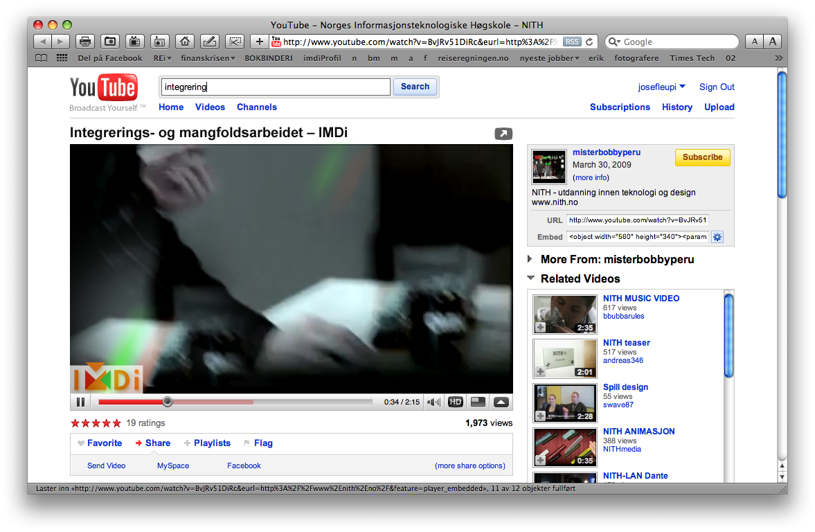Viewport: 815px width, 532px height.
Task: Click the YouTube favicon in address bar
Action: pos(276,42)
